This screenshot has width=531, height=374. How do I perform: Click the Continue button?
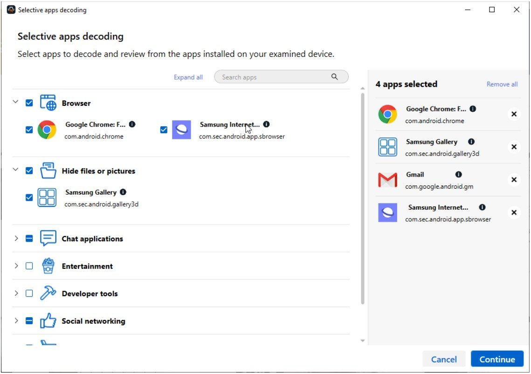tap(497, 359)
